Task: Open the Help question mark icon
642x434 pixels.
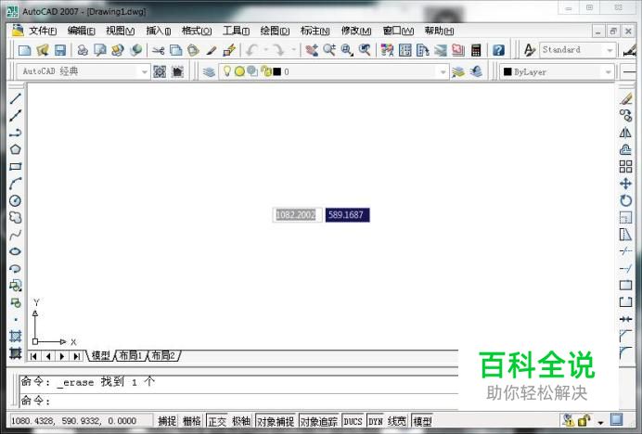Action: [498, 50]
